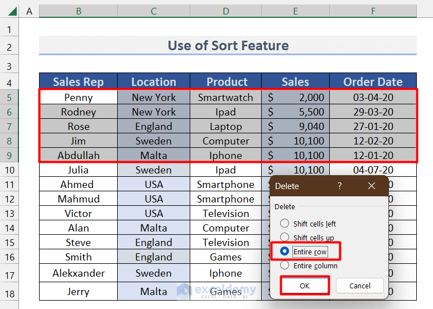The image size is (433, 309).
Task: Click row 5 header
Action: point(9,98)
